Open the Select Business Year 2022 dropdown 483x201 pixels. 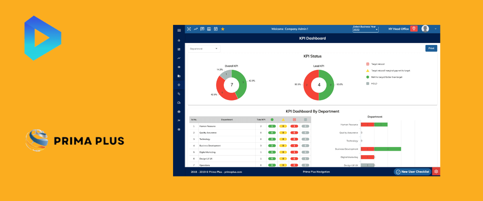coord(365,29)
